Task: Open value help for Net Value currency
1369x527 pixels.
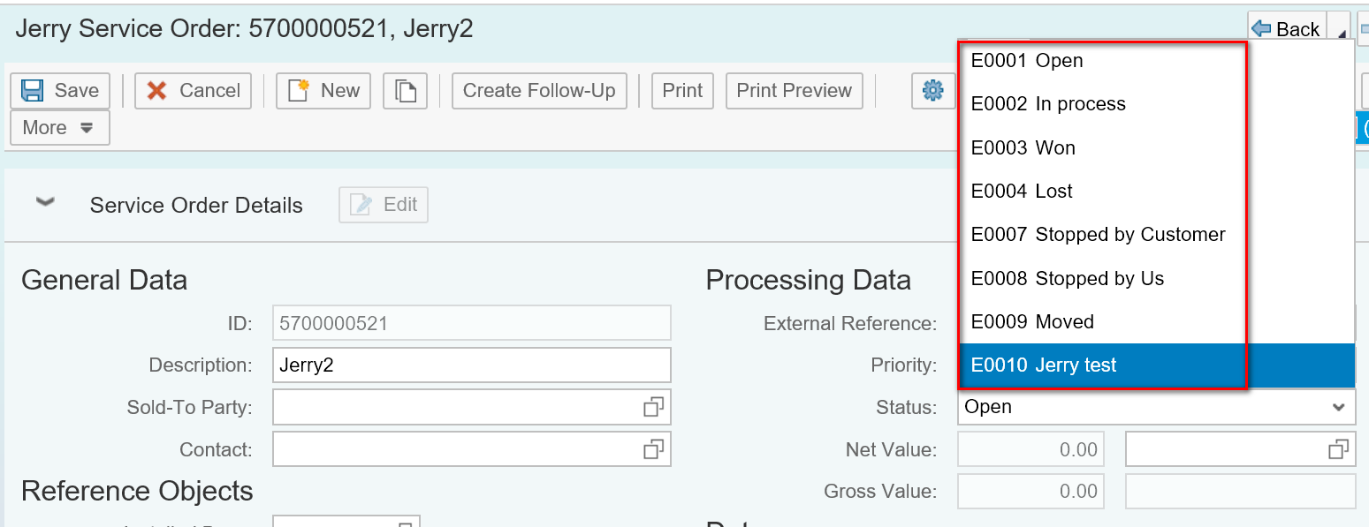Action: pos(1338,449)
